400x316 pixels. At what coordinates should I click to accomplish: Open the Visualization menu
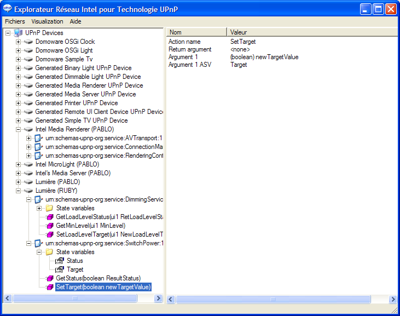pos(47,21)
